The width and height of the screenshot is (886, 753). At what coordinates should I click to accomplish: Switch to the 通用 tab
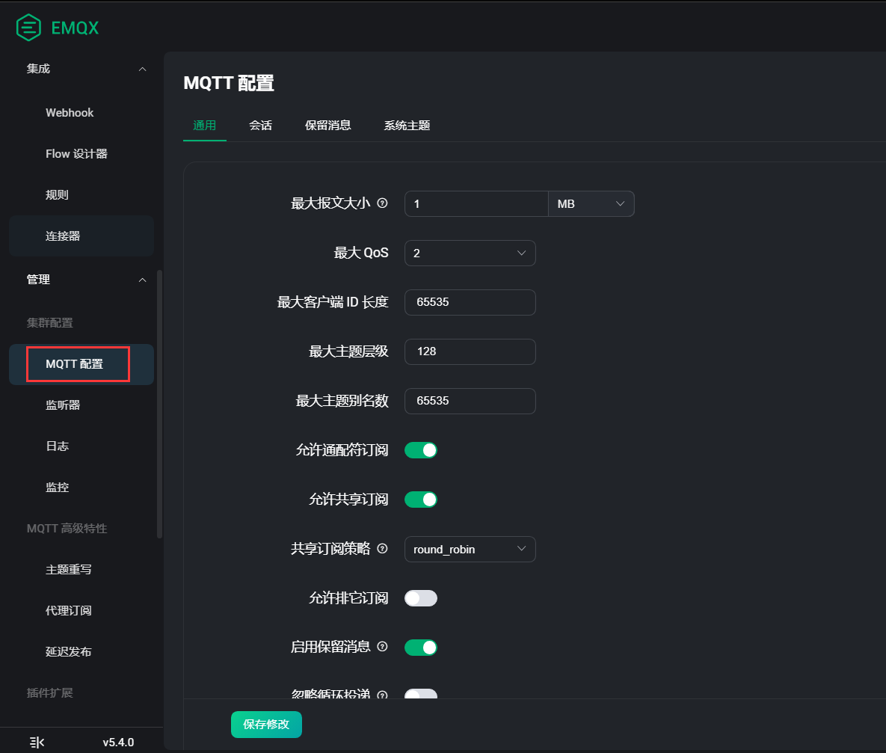pos(205,126)
